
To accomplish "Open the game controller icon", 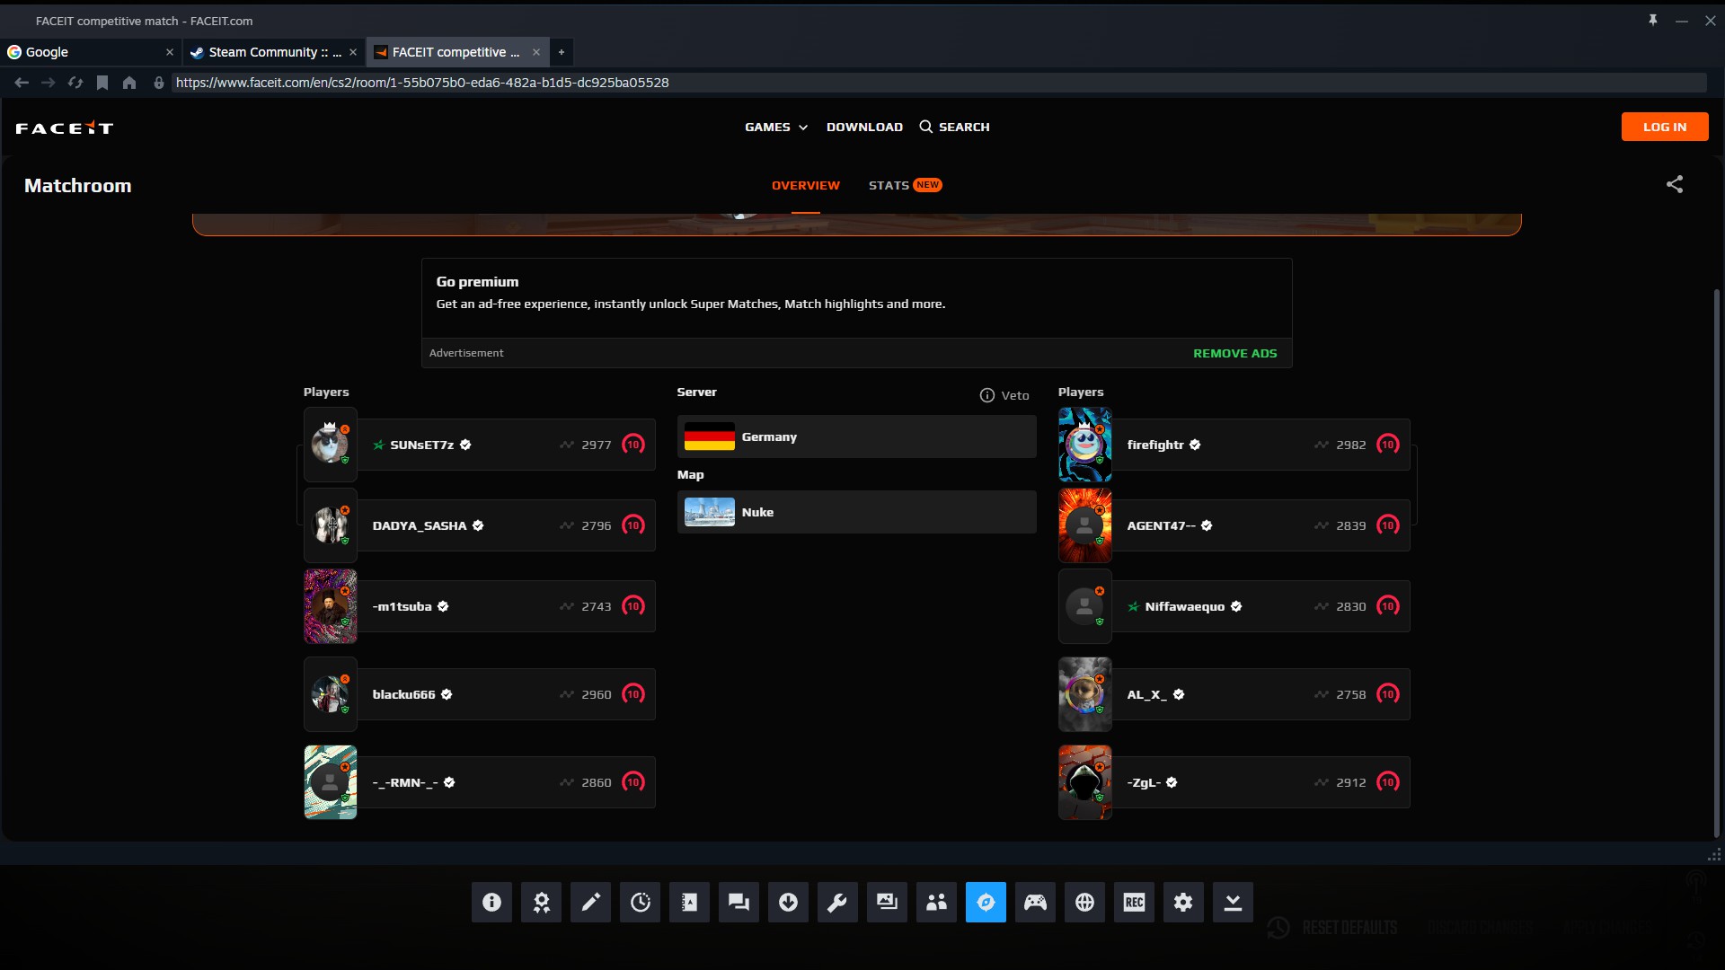I will coord(1035,902).
